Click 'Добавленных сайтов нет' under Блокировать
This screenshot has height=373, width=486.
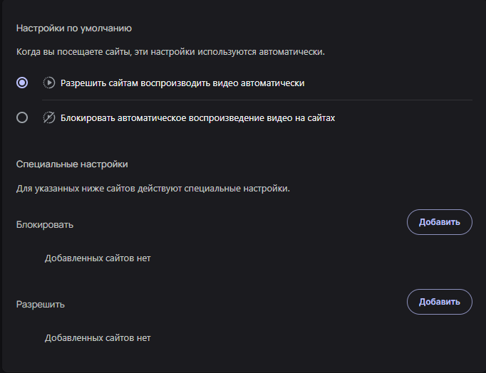point(98,258)
